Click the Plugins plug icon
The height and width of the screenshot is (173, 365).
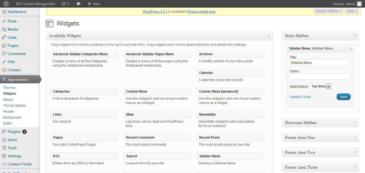4,132
